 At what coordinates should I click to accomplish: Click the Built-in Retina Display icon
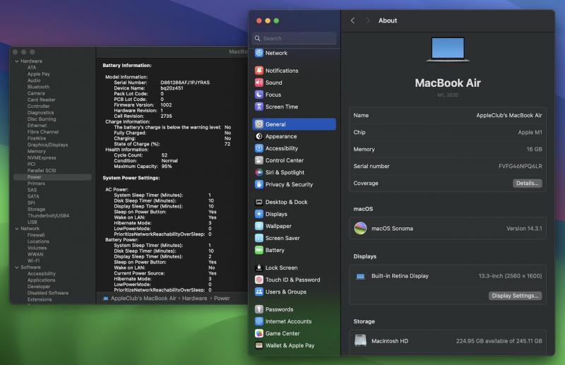point(360,276)
